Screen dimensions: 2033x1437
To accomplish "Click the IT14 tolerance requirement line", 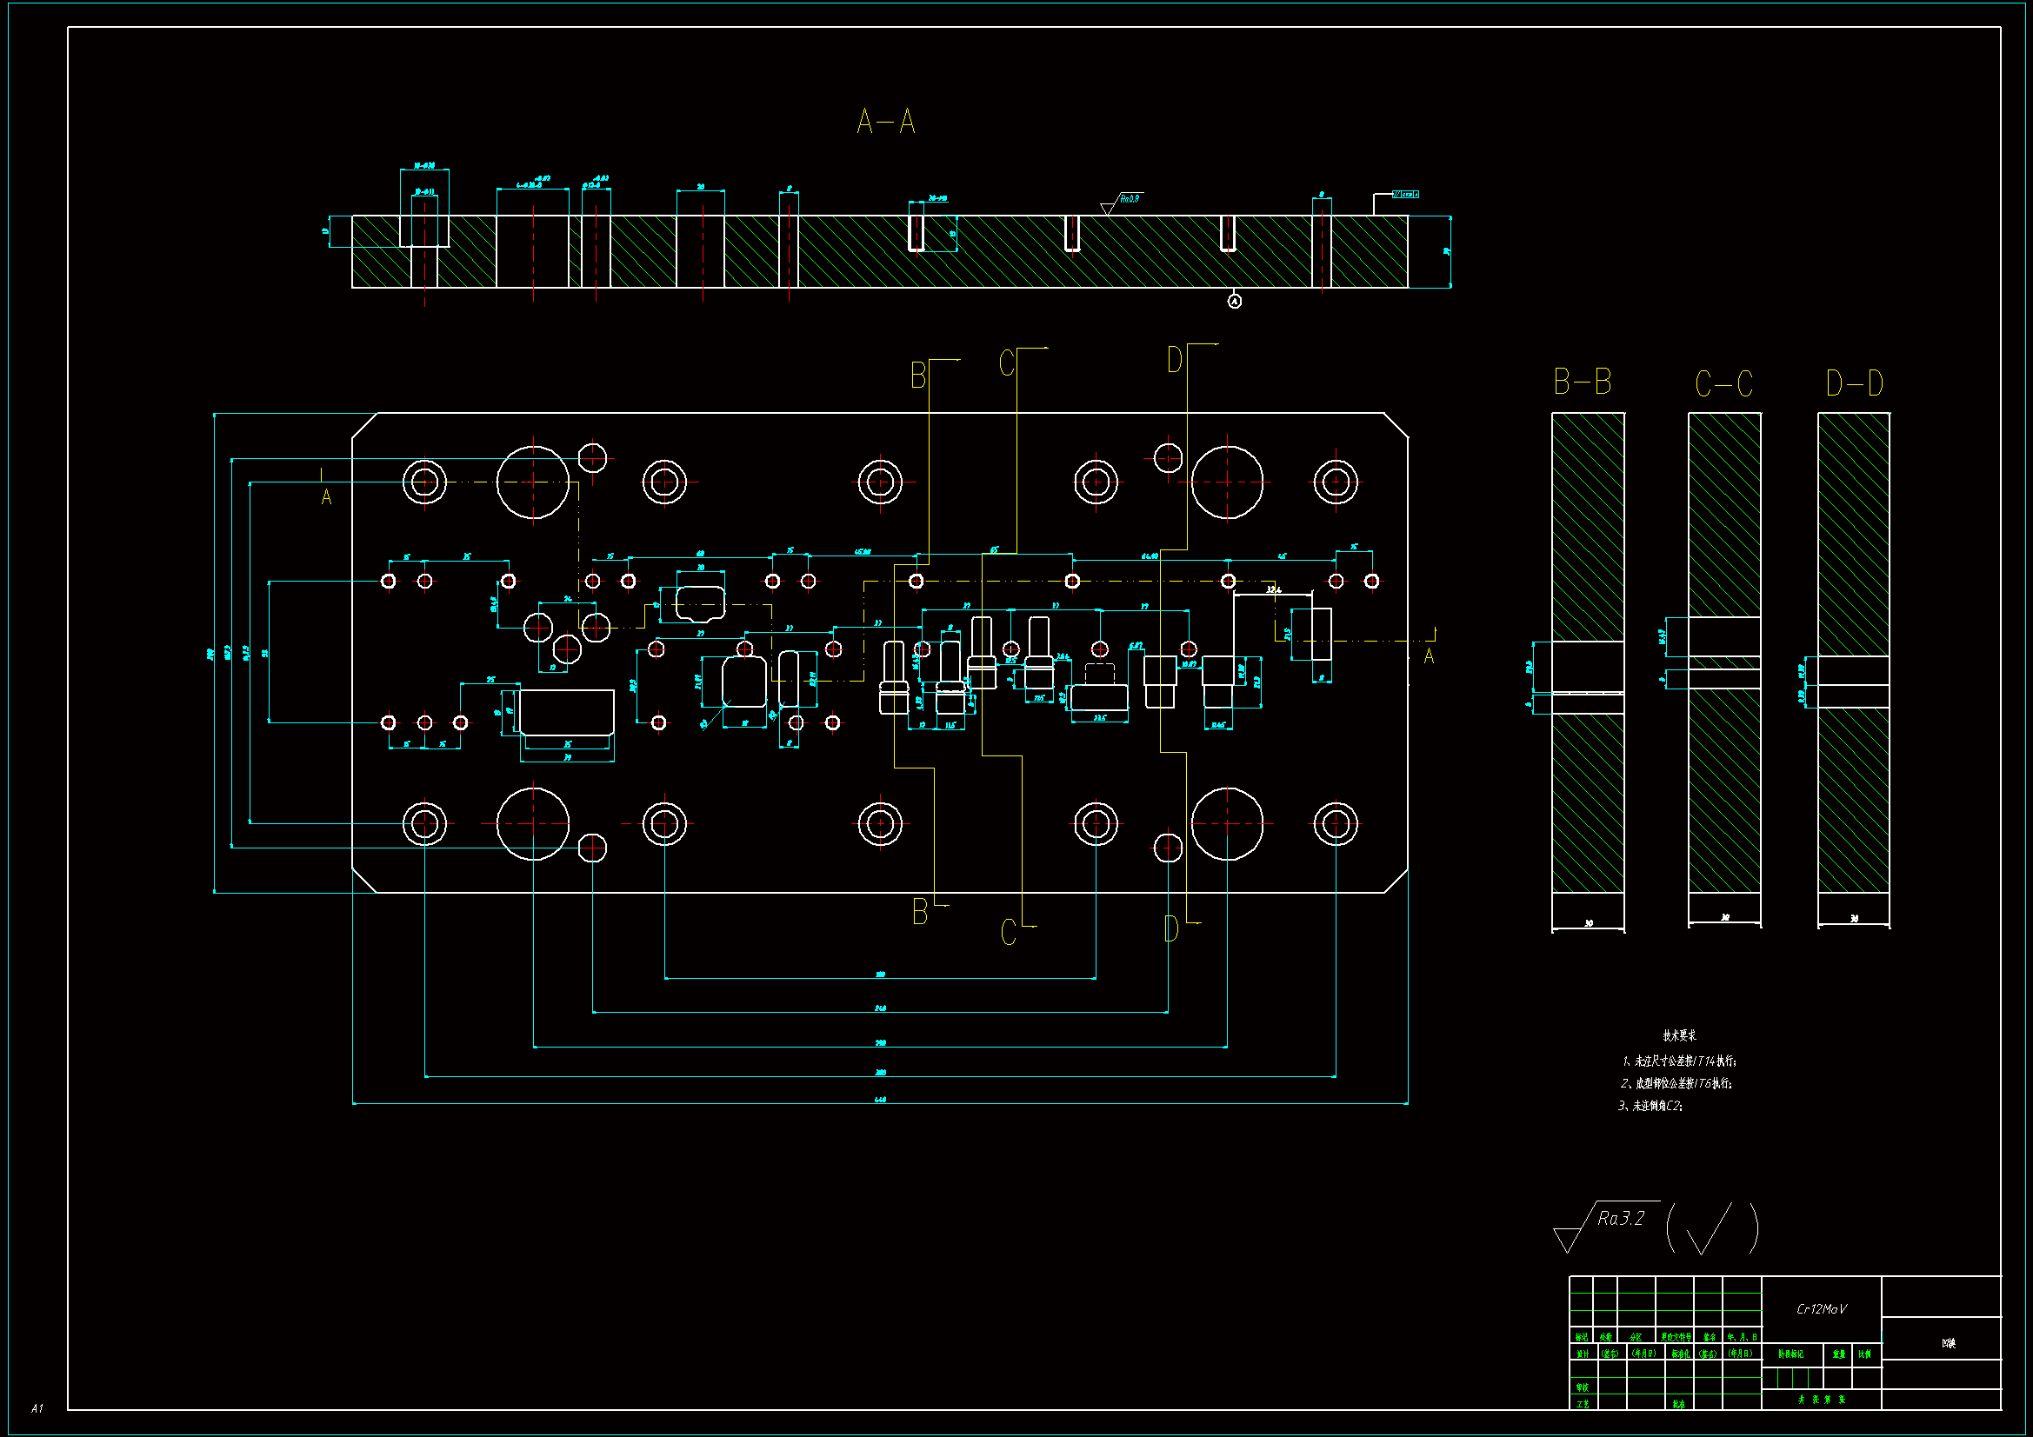I will [x=1679, y=1061].
